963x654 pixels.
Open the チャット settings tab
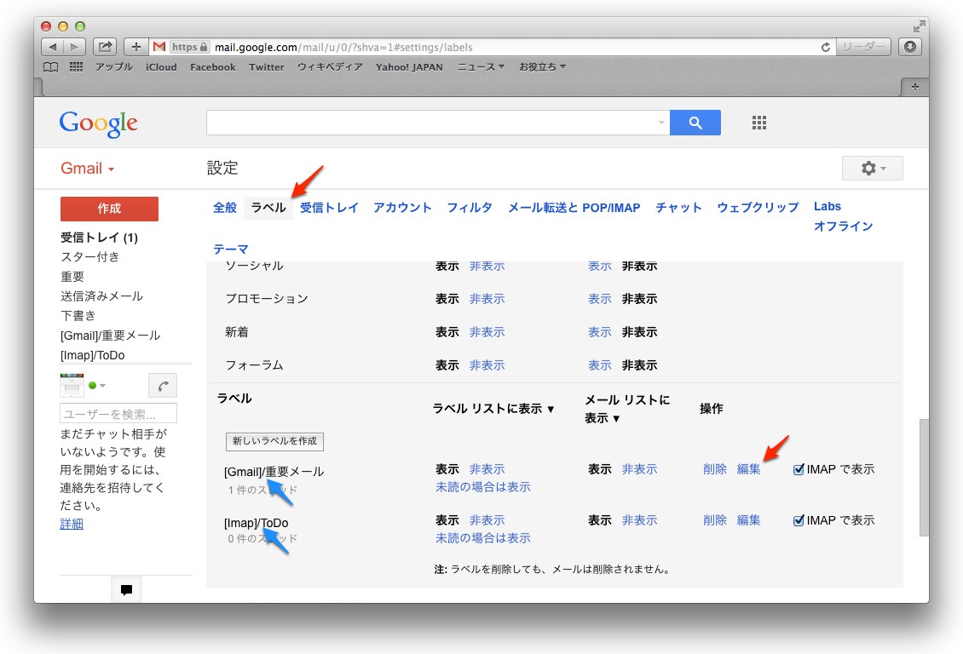point(678,208)
